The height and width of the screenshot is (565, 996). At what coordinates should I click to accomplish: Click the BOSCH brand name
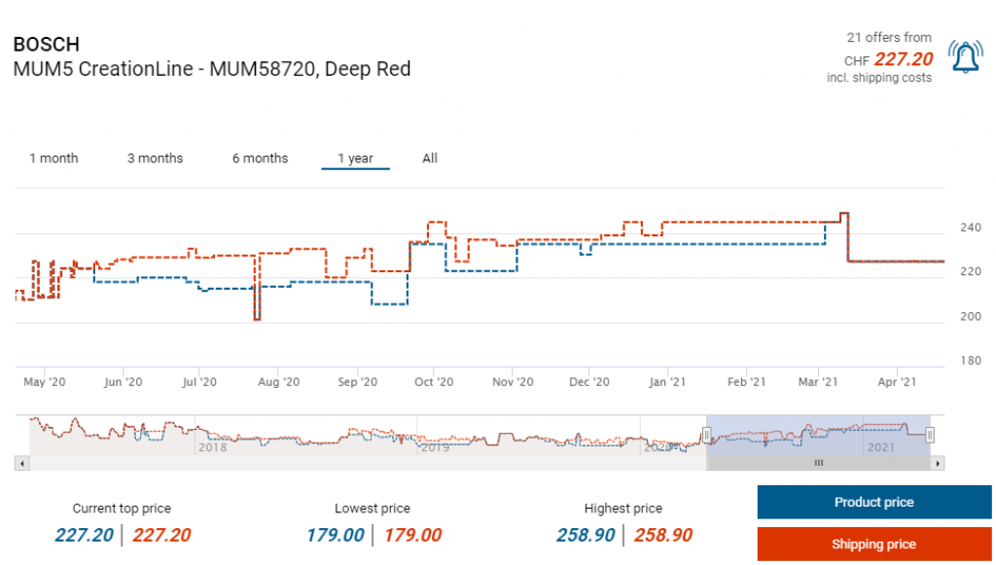coord(47,45)
